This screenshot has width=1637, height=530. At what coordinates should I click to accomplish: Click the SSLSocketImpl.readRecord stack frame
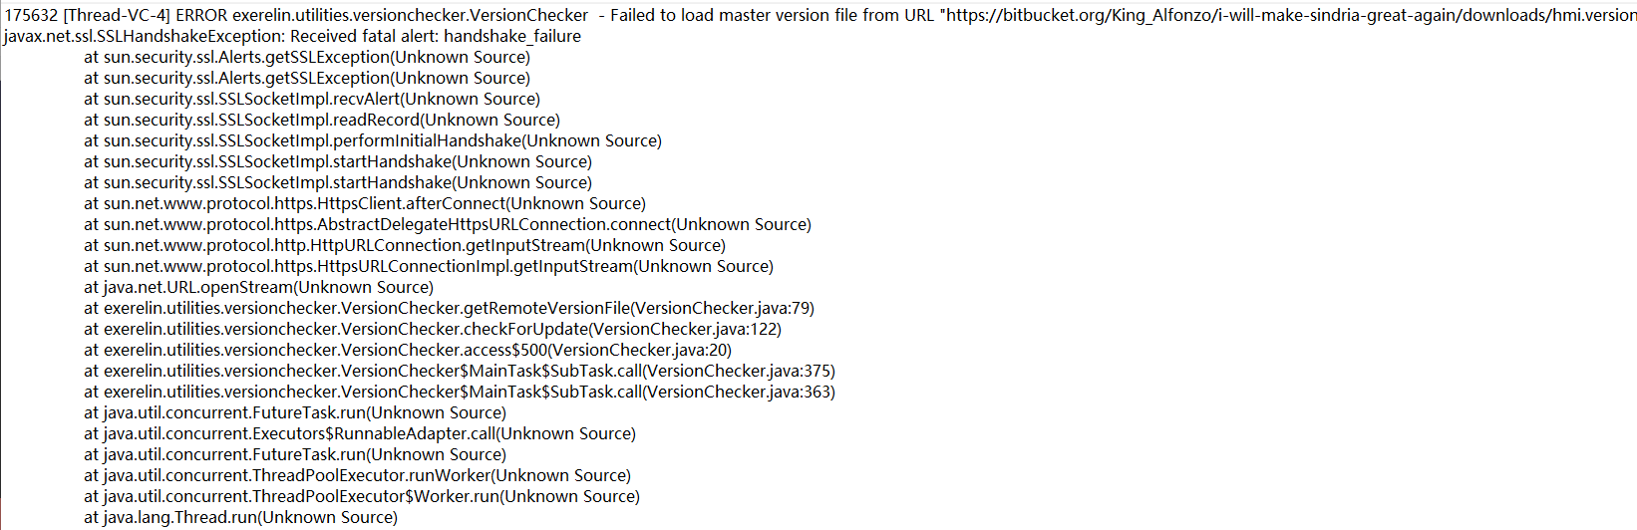coord(322,120)
